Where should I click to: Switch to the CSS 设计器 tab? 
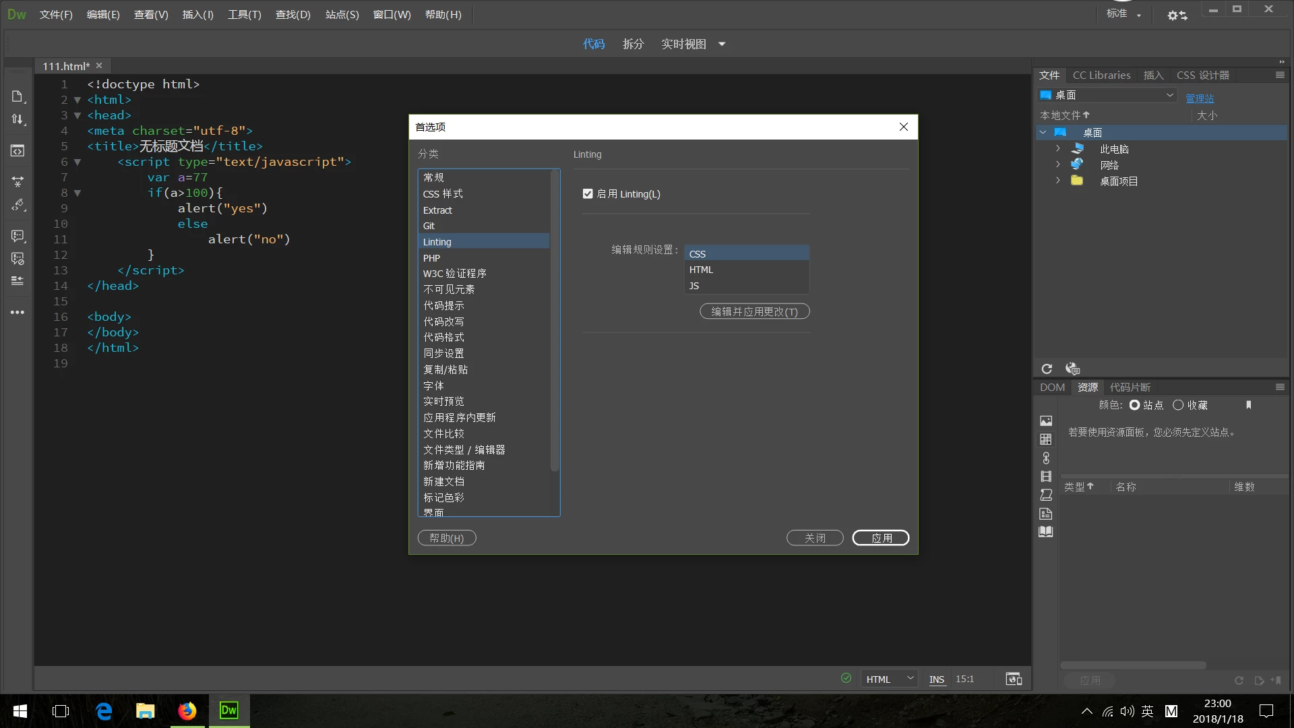point(1202,75)
